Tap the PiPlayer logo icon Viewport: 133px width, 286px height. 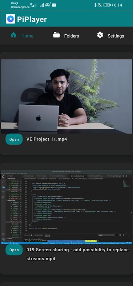11,19
